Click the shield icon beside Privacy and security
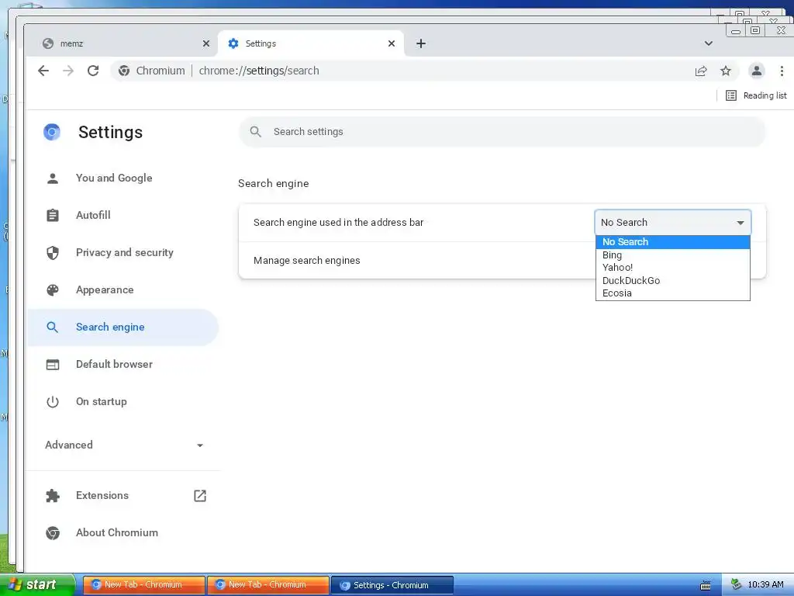794x596 pixels. [x=53, y=253]
